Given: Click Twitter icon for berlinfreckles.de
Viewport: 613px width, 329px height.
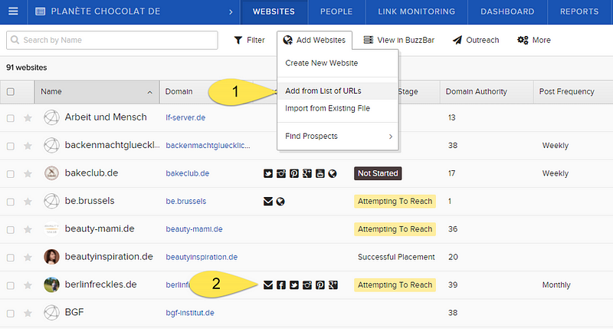Looking at the screenshot, I should coord(294,285).
